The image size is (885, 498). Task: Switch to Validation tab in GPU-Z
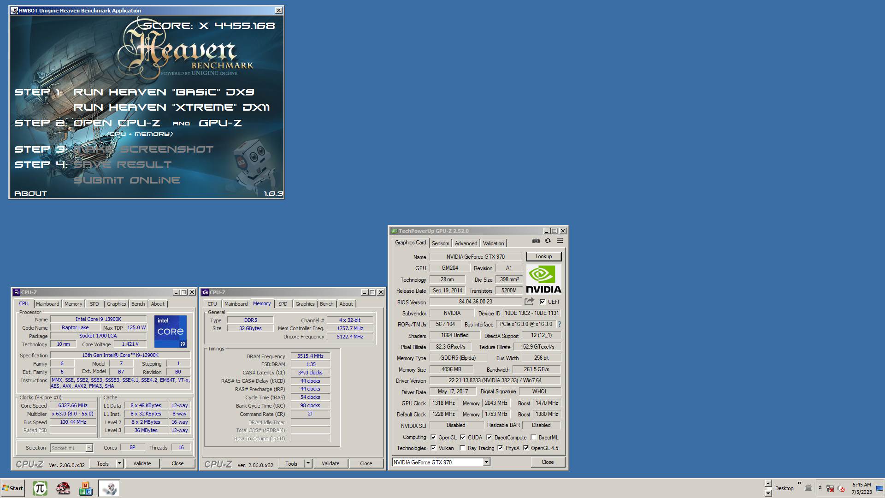tap(493, 243)
